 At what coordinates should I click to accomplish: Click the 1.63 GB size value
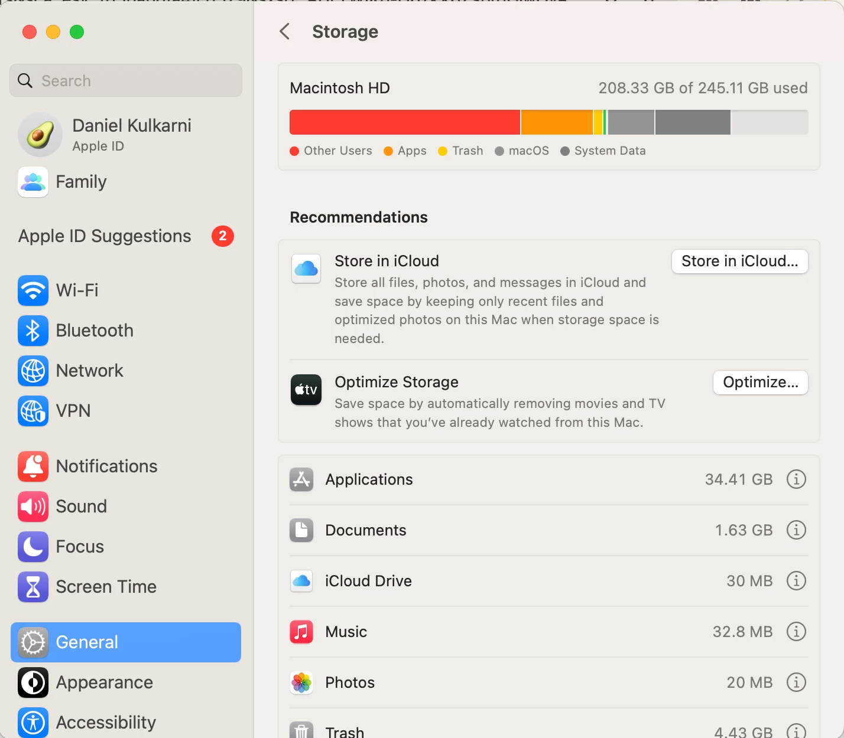[744, 530]
